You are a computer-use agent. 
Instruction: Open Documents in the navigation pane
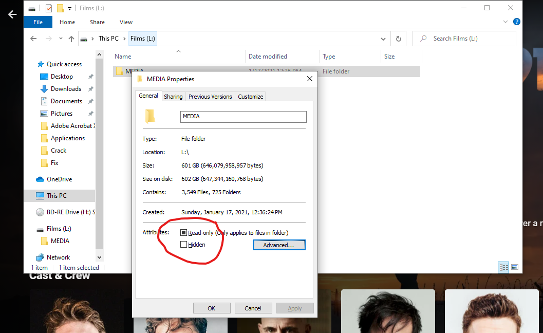coord(66,101)
